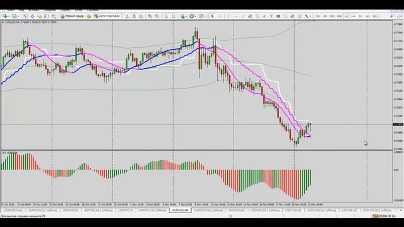The height and width of the screenshot is (227, 404).
Task: Select the Crosshair tool
Action: [220, 16]
